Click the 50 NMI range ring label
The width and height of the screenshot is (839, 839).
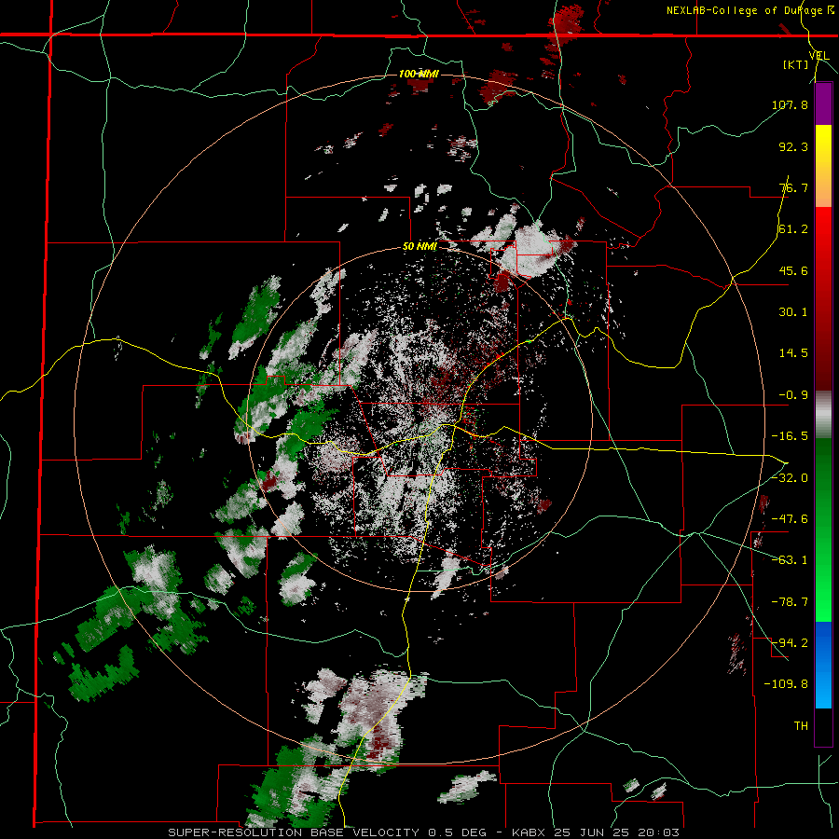pyautogui.click(x=419, y=247)
